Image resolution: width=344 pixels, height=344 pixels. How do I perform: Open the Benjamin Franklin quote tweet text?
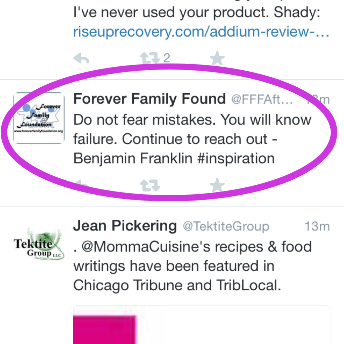pyautogui.click(x=192, y=139)
